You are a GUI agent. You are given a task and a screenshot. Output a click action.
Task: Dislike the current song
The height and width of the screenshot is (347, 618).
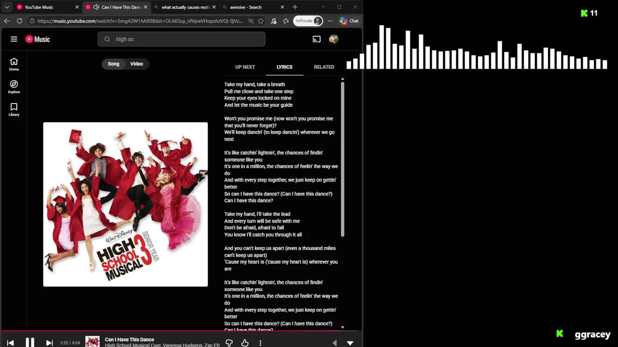[229, 343]
